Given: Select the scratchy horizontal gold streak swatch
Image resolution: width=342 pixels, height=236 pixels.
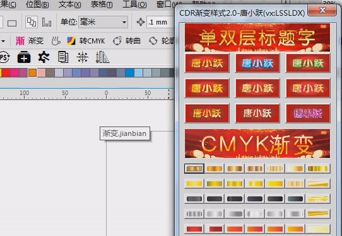Looking at the screenshot, I should click(x=318, y=199).
